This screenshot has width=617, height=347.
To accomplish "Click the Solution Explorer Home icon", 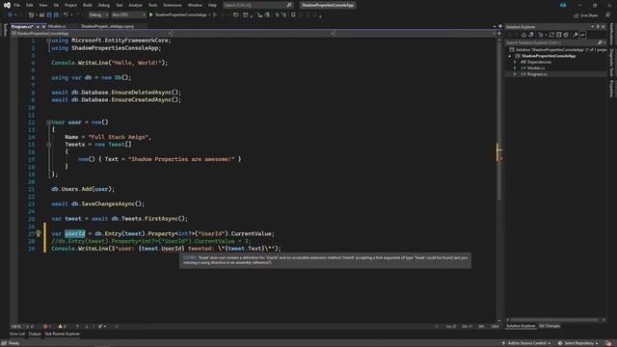I will (x=523, y=35).
